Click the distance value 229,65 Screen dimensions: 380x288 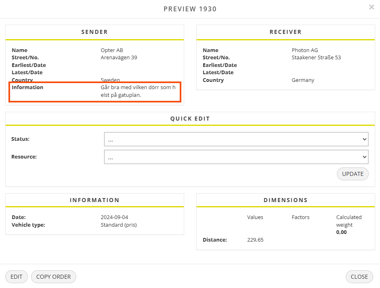tap(255, 240)
